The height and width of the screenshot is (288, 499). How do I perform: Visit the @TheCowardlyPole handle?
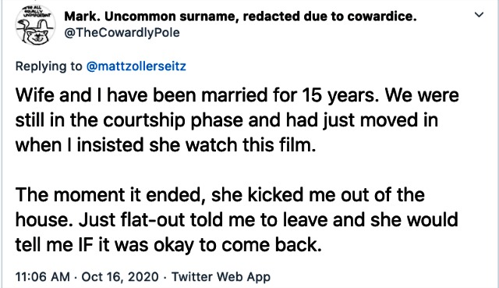pyautogui.click(x=122, y=33)
